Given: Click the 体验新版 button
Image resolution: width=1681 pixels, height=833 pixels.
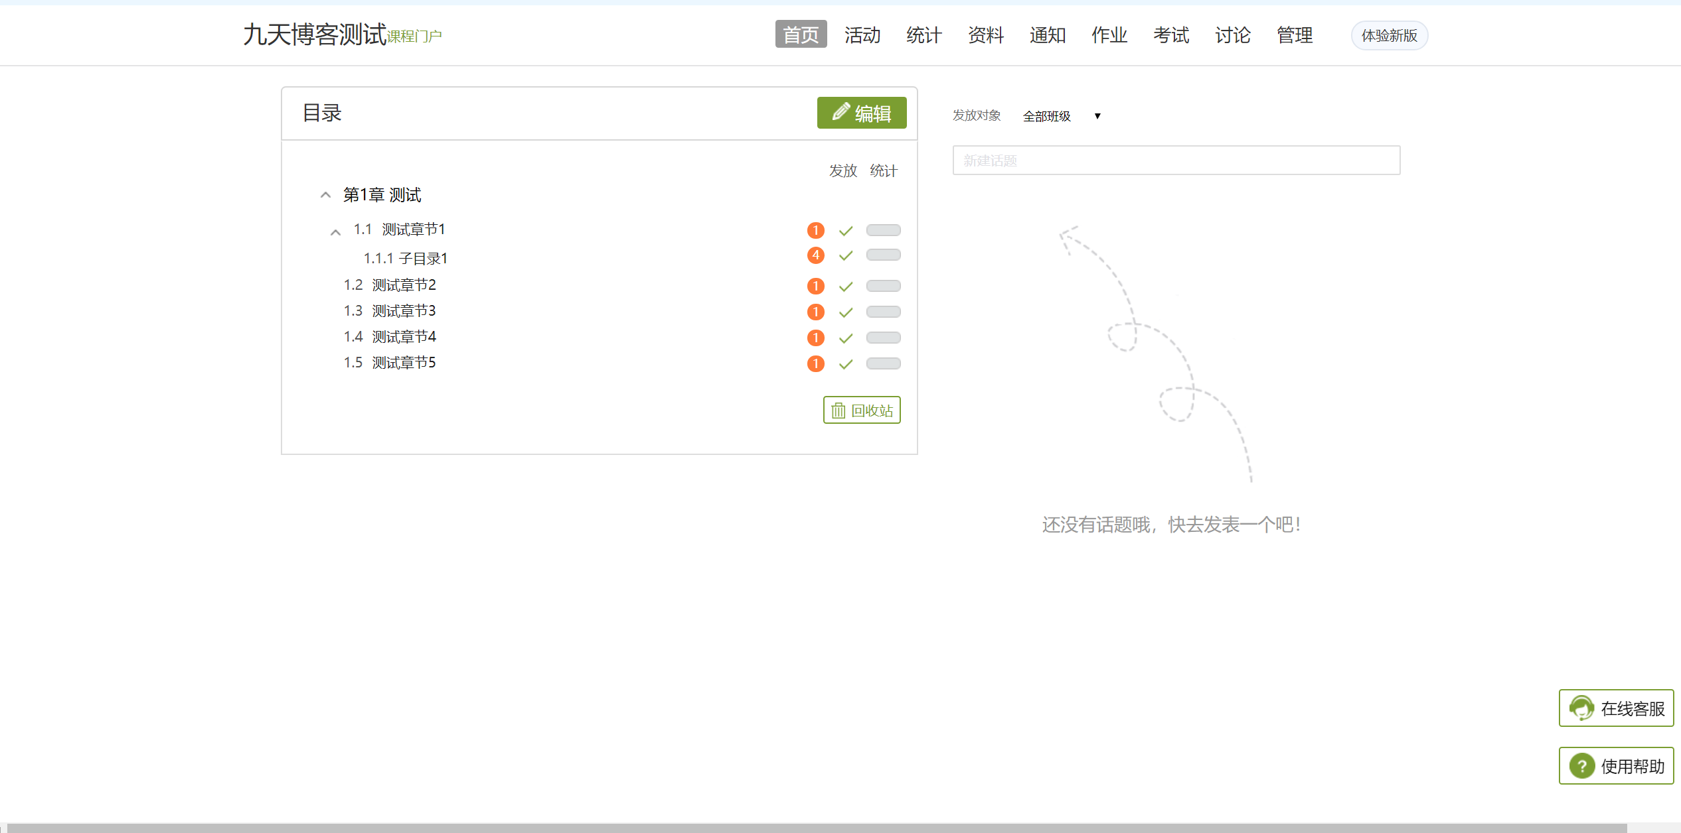Looking at the screenshot, I should pyautogui.click(x=1389, y=36).
